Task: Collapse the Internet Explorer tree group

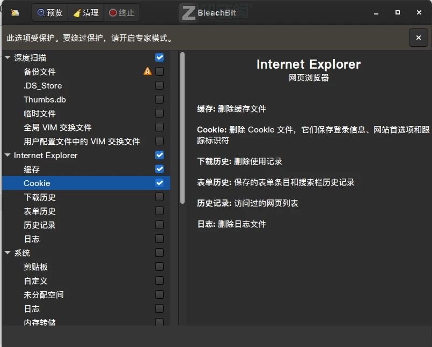Action: pos(8,155)
